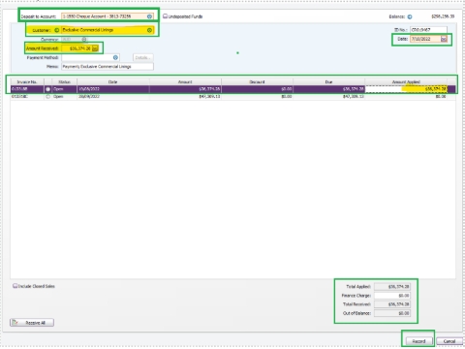Click the Memo text field
The height and width of the screenshot is (349, 465).
pos(108,67)
